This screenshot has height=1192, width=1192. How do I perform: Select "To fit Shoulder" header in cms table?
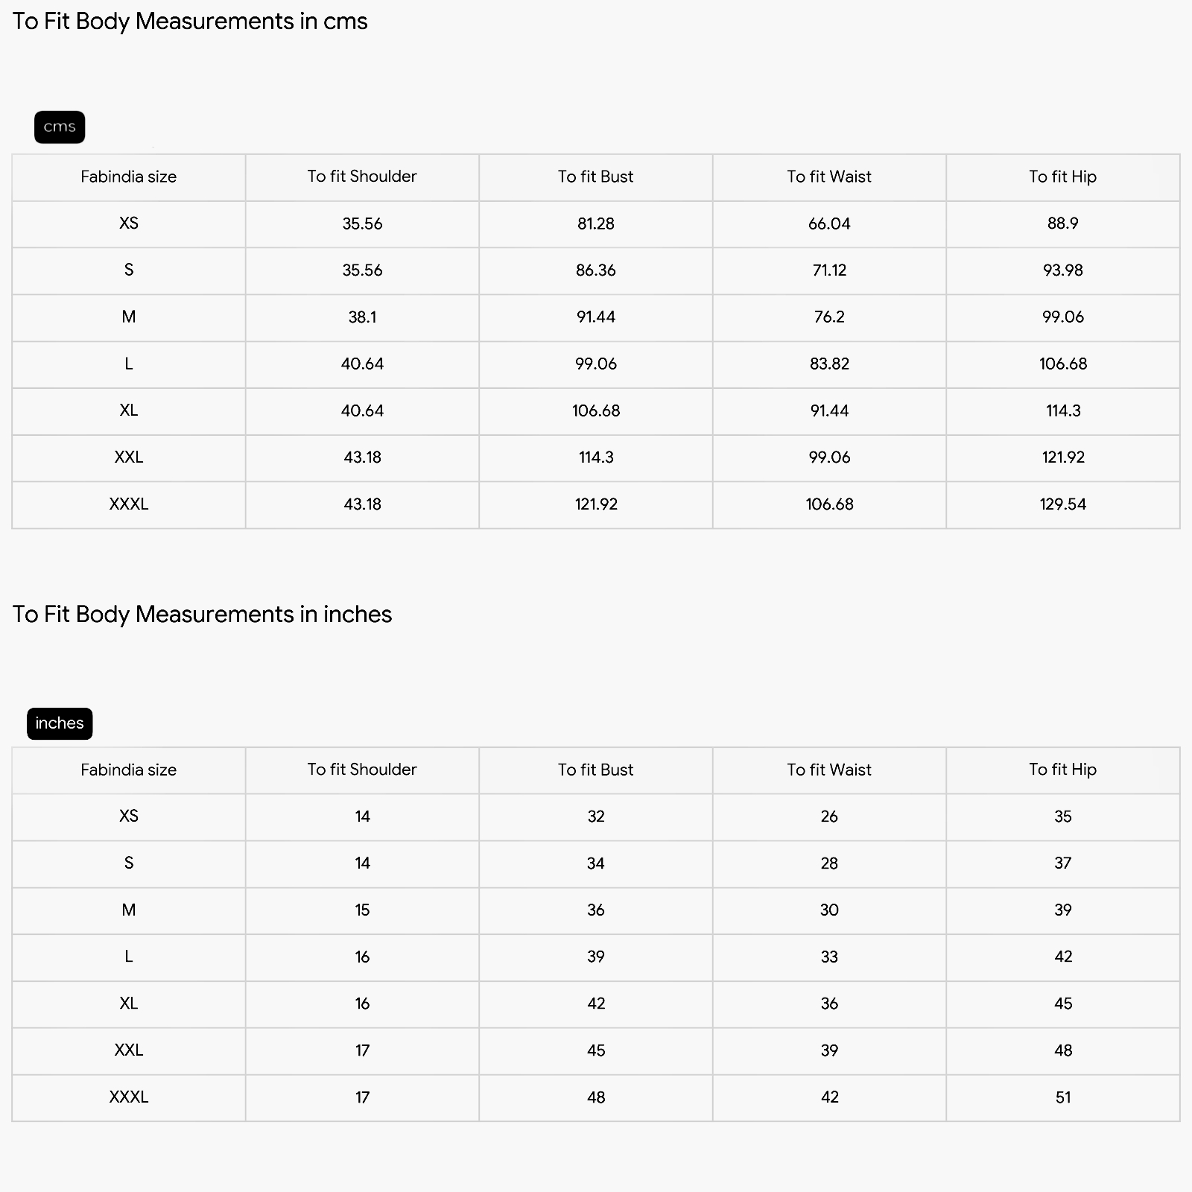click(x=362, y=177)
